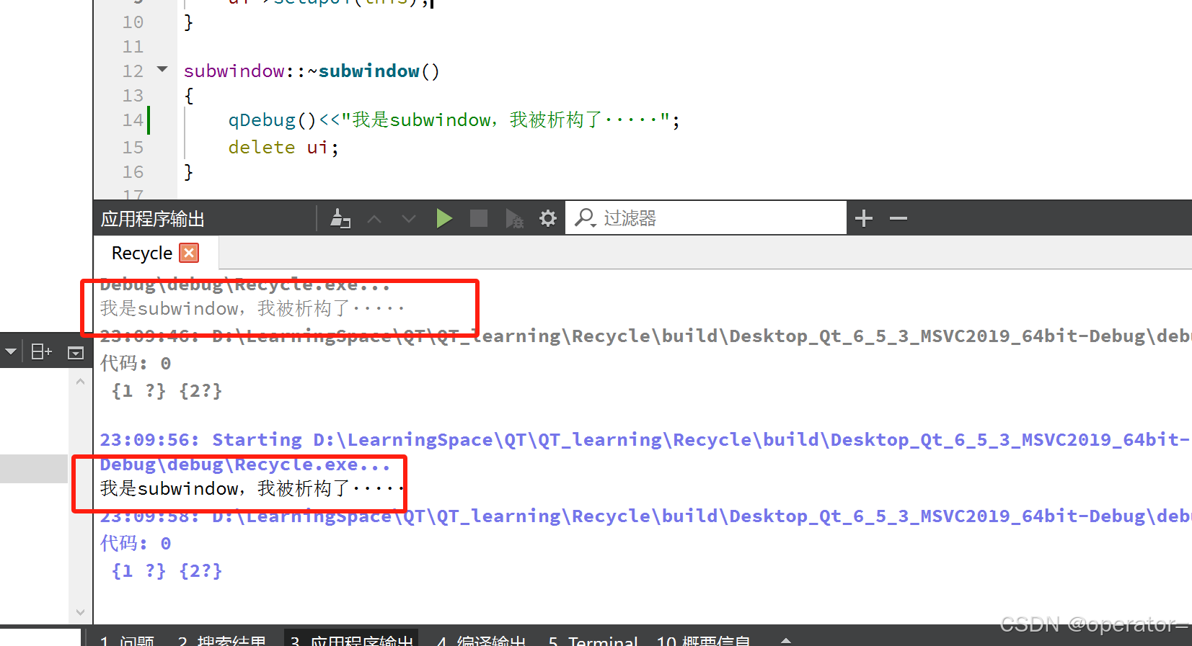This screenshot has width=1192, height=646.
Task: Click the black '我是subwindow' output line
Action: (x=252, y=488)
